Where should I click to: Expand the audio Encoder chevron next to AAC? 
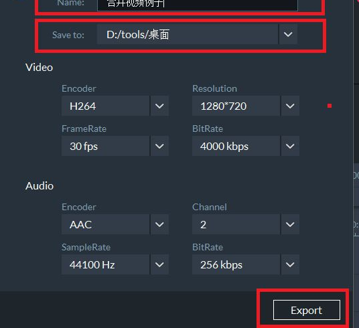click(159, 224)
